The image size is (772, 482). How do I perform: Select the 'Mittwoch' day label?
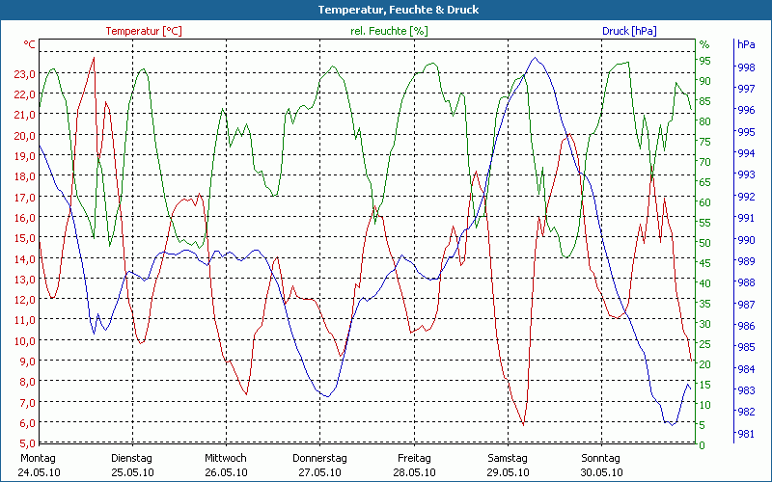[226, 458]
